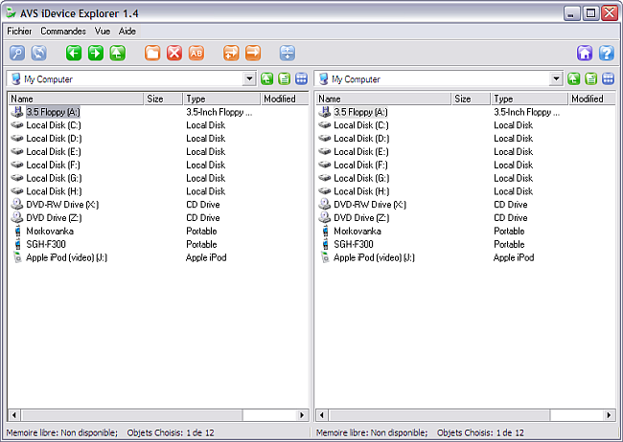623x442 pixels.
Task: Select Local Disk (D:) in right panel
Action: click(x=361, y=139)
